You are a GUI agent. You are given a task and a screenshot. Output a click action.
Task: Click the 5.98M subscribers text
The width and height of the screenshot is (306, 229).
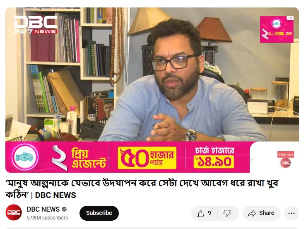click(48, 218)
